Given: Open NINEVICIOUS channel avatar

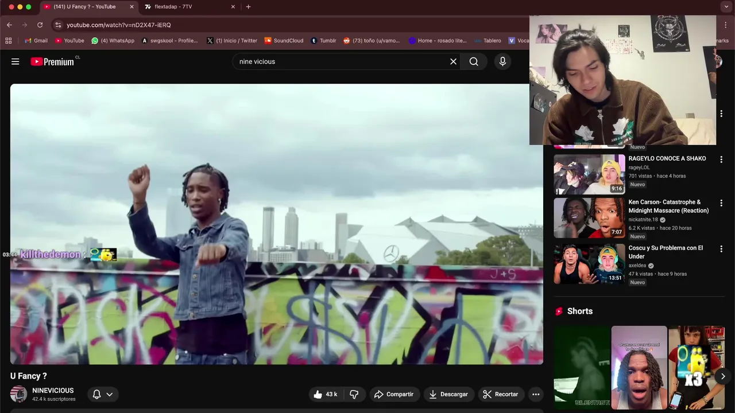Looking at the screenshot, I should click(x=18, y=394).
